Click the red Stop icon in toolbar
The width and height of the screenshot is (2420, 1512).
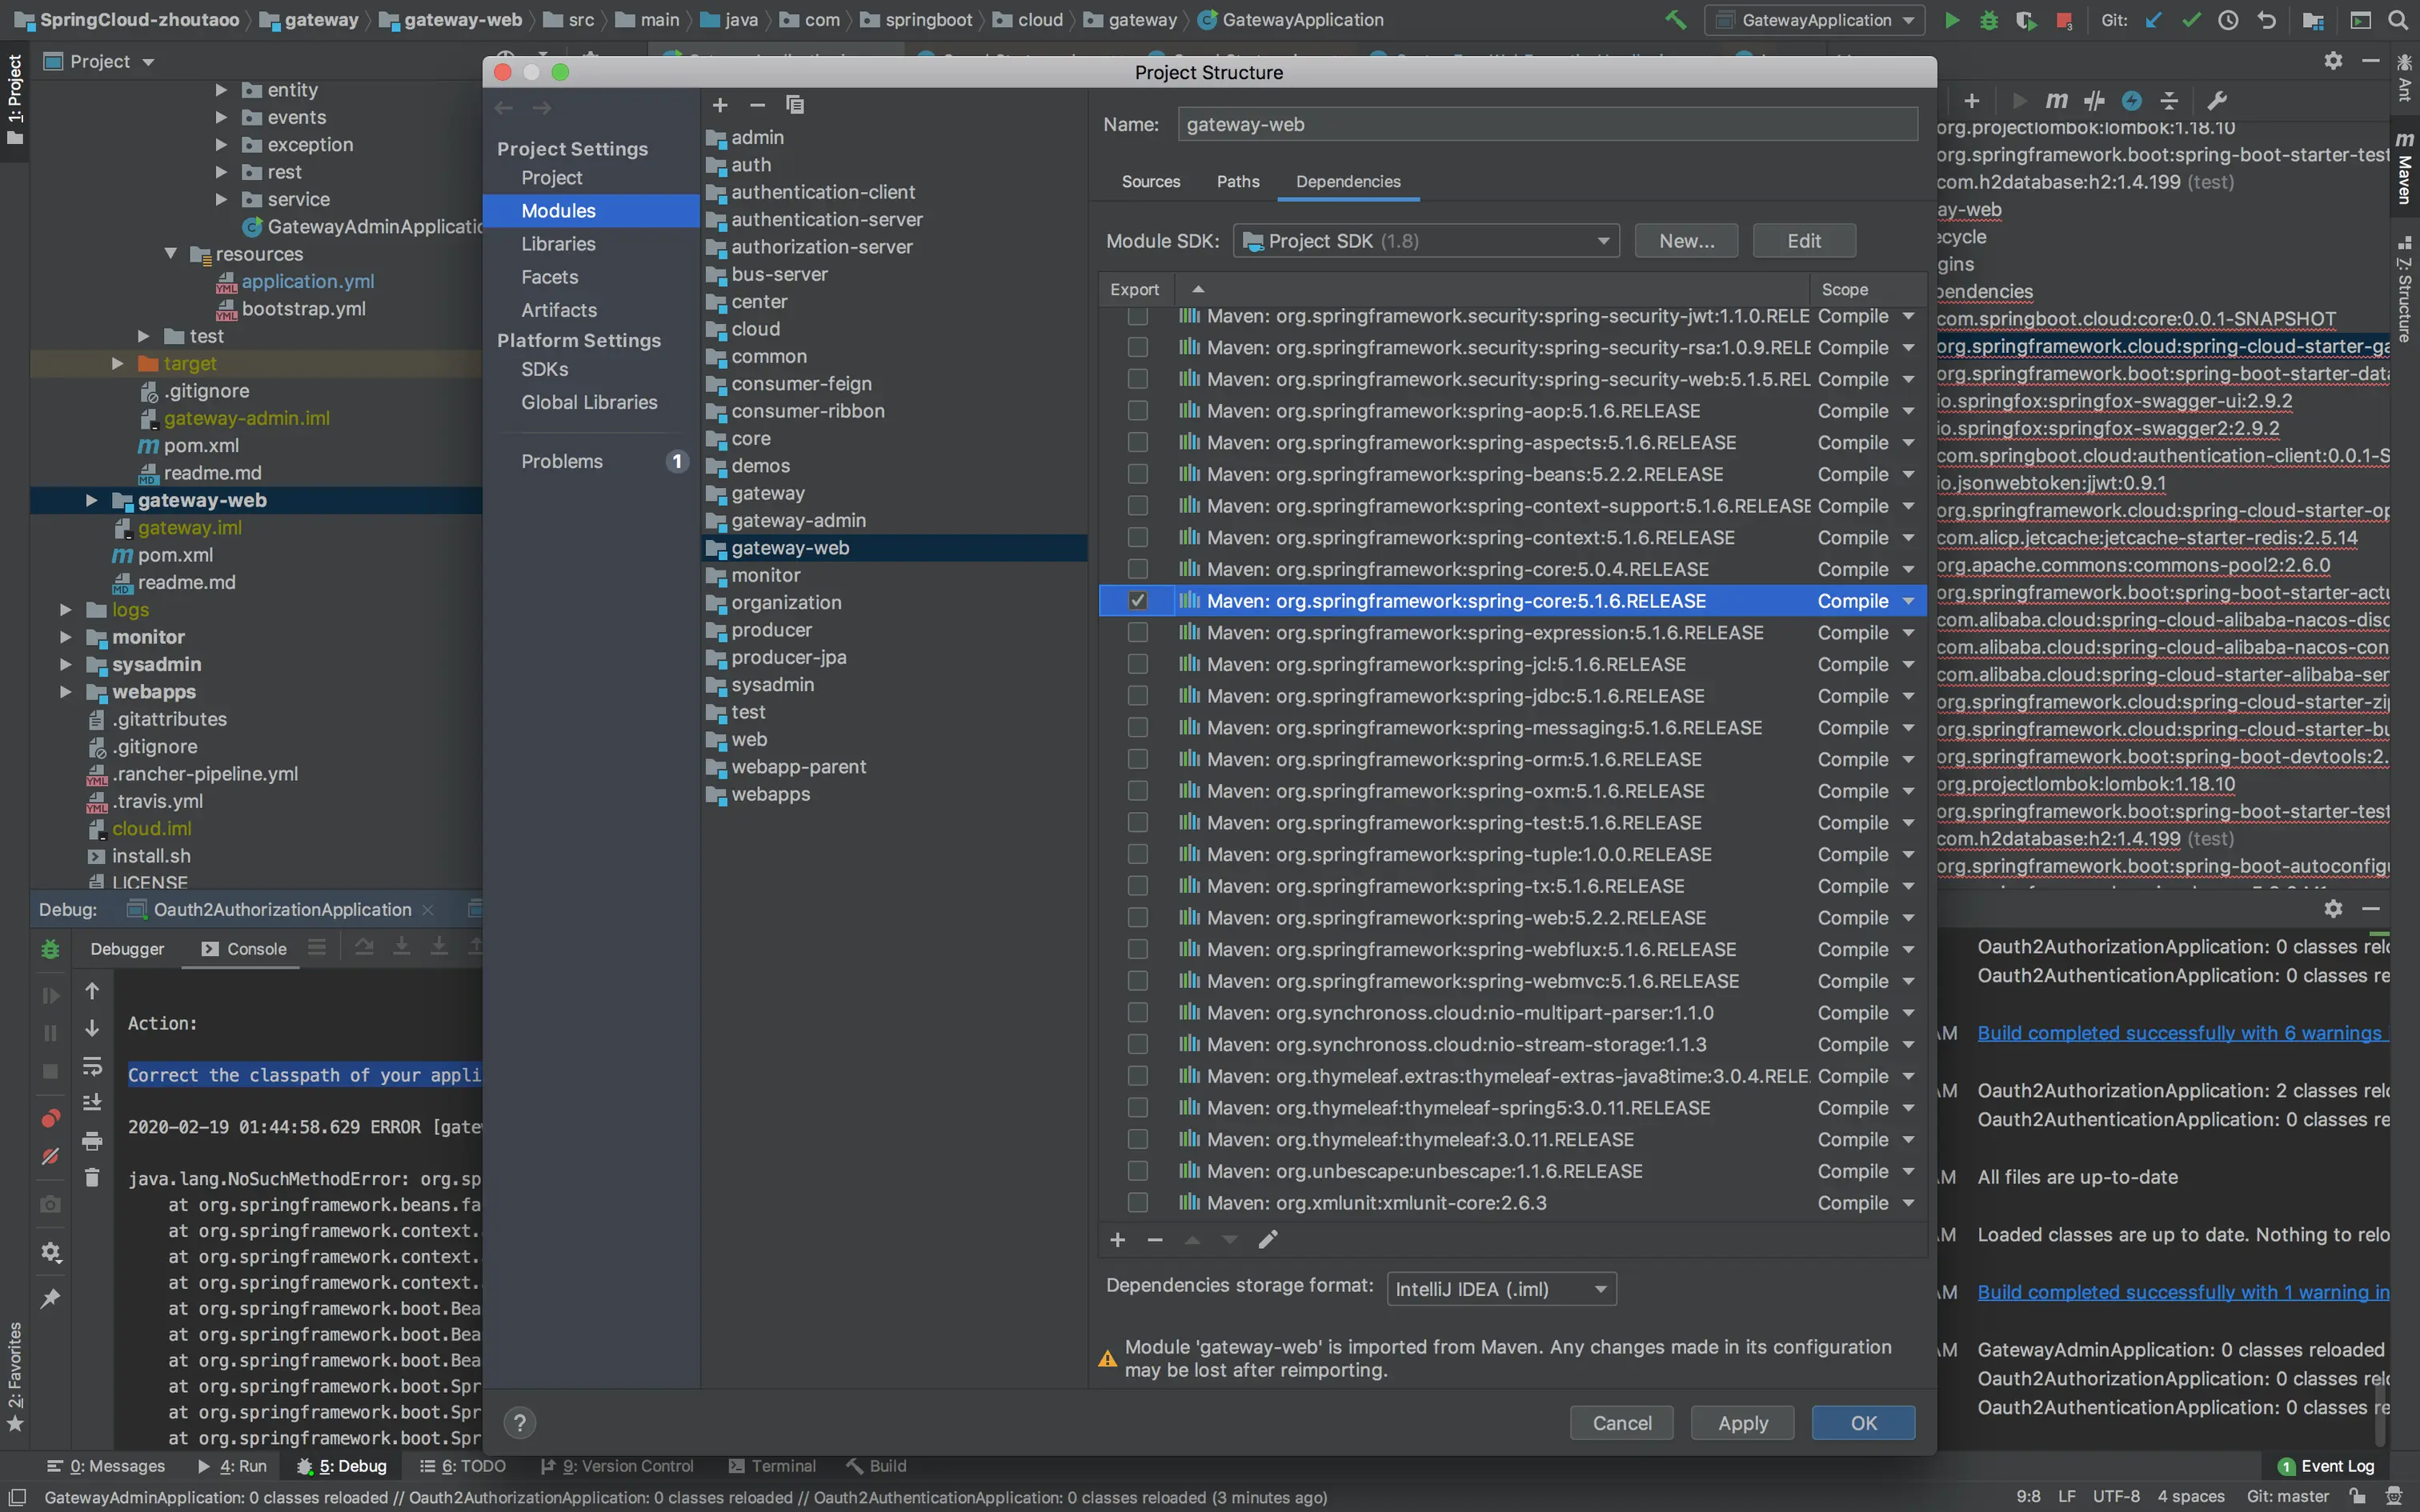pyautogui.click(x=2063, y=20)
